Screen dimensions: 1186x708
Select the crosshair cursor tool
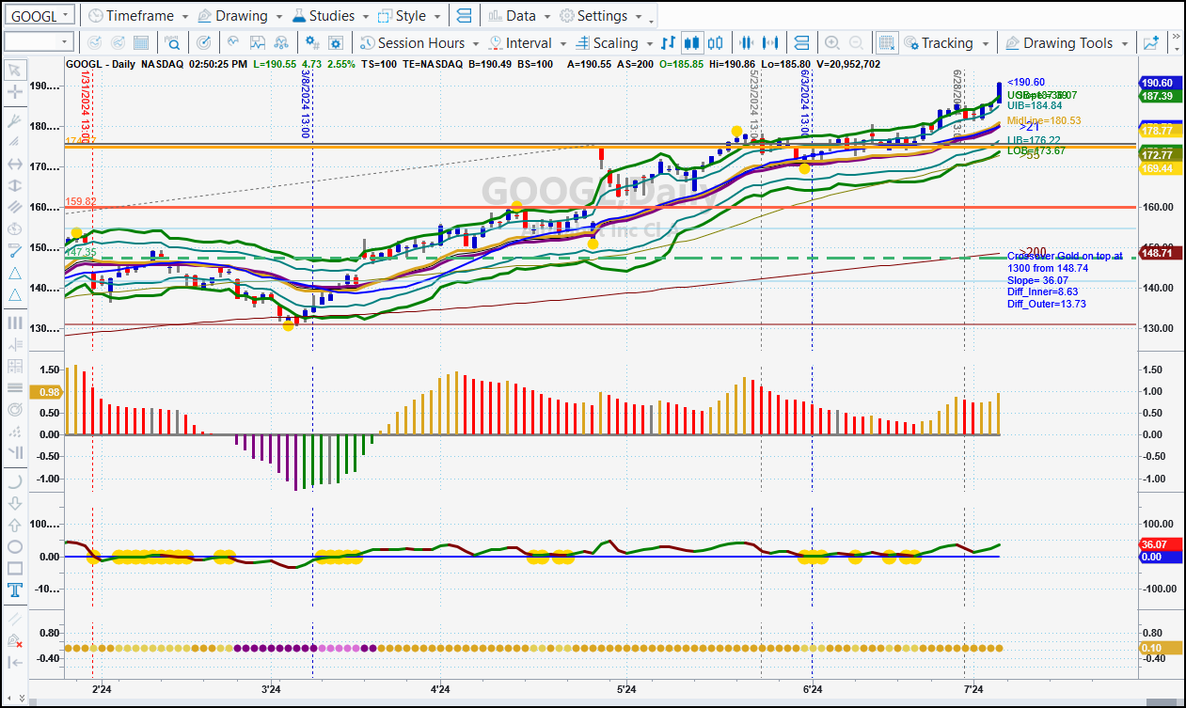[x=15, y=92]
